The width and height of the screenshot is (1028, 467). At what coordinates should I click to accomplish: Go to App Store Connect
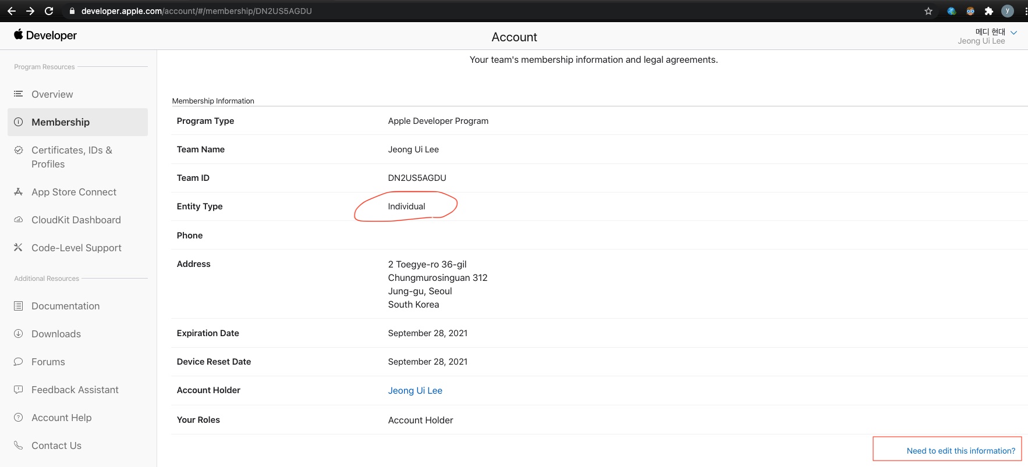[x=74, y=192]
